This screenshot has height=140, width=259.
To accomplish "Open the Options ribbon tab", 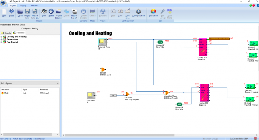I will pos(35,6).
